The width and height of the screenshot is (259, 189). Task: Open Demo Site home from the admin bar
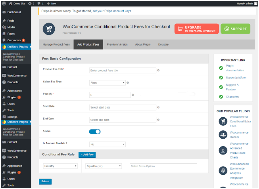(x=17, y=4)
